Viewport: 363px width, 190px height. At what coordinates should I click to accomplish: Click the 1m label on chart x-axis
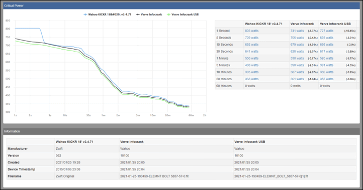(103, 115)
